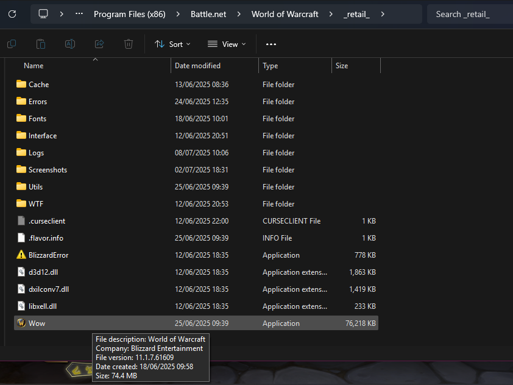This screenshot has height=385, width=513.
Task: Expand chevron after _retail_ breadcrumb
Action: click(x=383, y=14)
